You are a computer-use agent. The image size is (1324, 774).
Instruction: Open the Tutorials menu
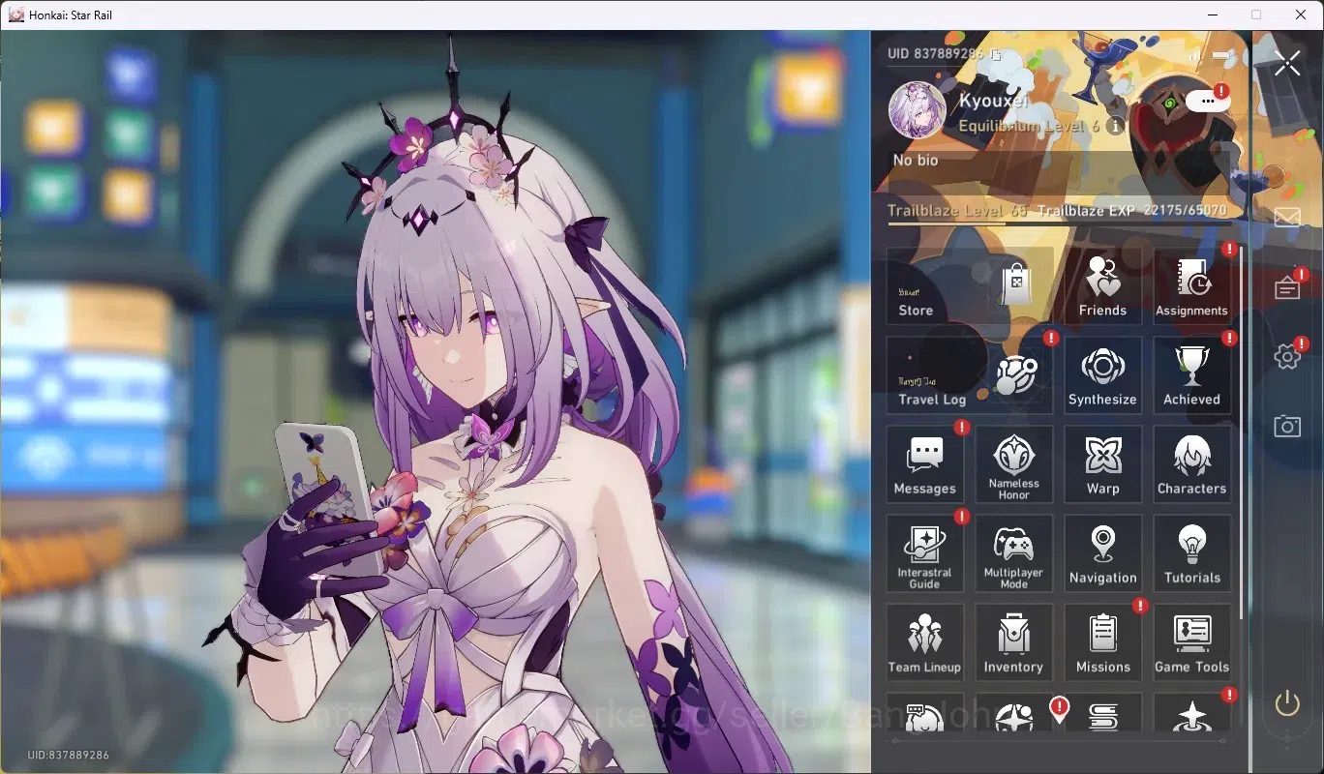point(1191,552)
